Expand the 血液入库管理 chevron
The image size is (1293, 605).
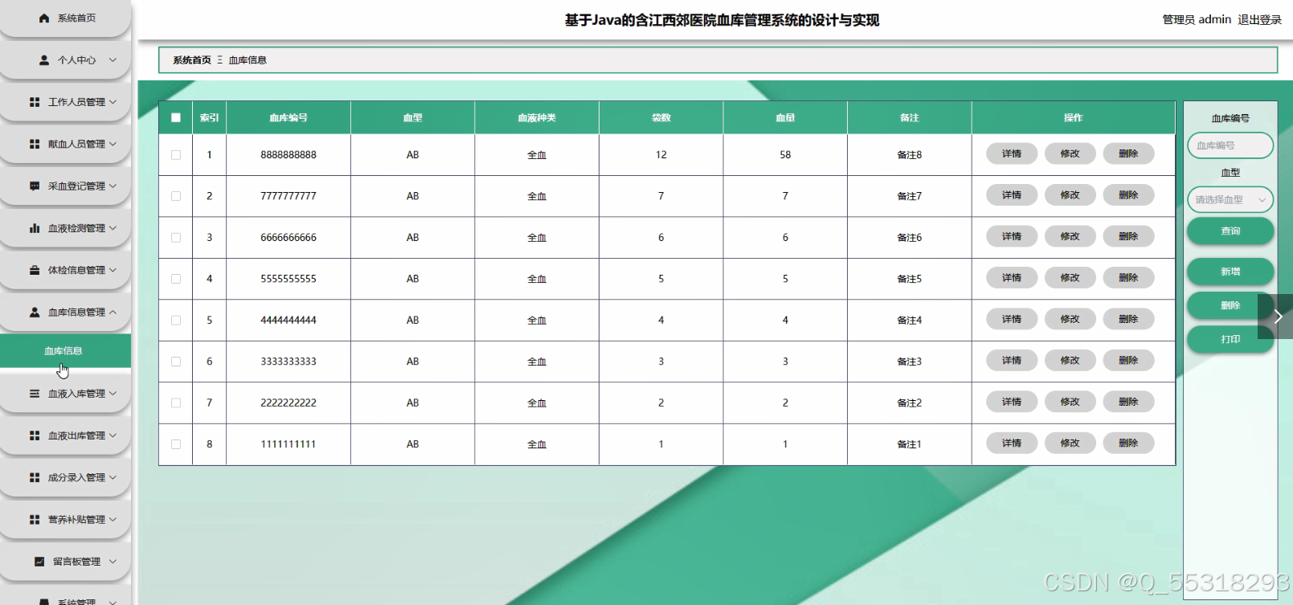click(x=113, y=394)
